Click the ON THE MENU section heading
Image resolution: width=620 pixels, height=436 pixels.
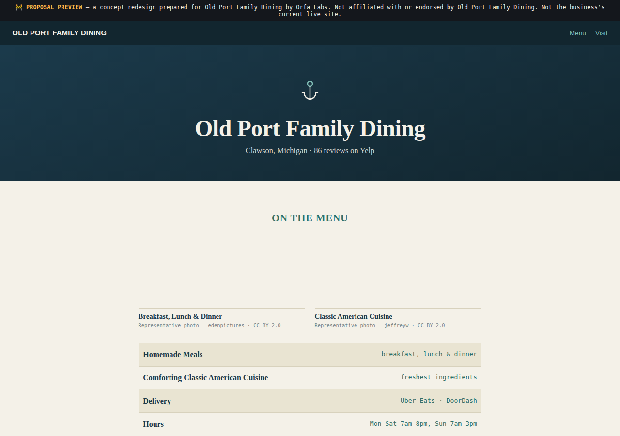pos(310,218)
